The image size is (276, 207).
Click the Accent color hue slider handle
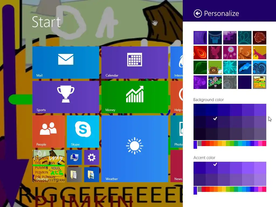195,191
